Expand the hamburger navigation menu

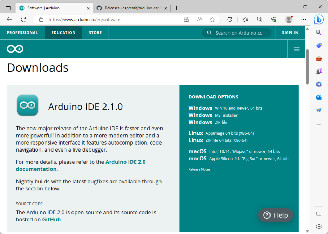(x=296, y=49)
